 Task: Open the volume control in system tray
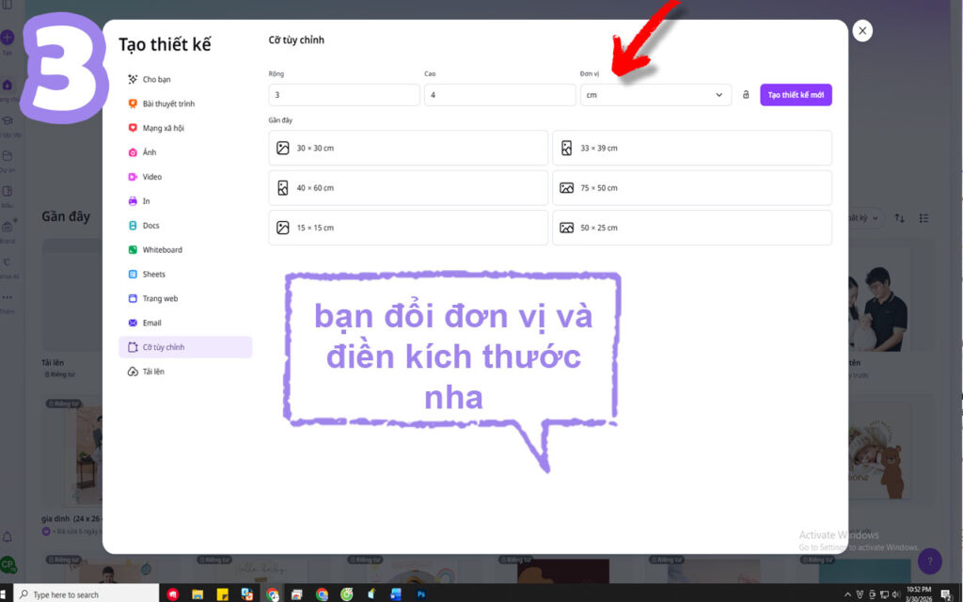pyautogui.click(x=896, y=594)
